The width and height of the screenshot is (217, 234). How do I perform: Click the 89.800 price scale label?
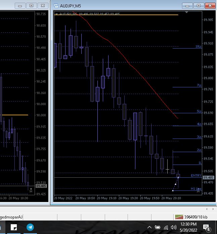208,78
